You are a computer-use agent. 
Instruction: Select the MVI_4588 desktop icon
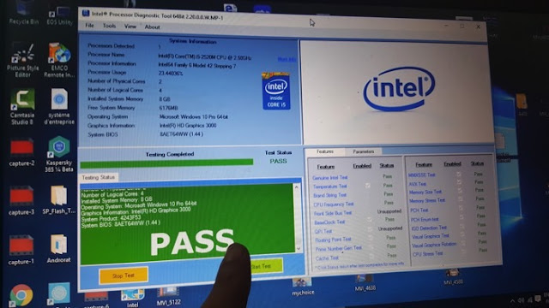click(453, 276)
